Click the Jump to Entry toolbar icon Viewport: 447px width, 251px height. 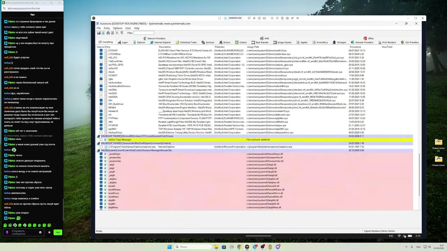point(122,33)
